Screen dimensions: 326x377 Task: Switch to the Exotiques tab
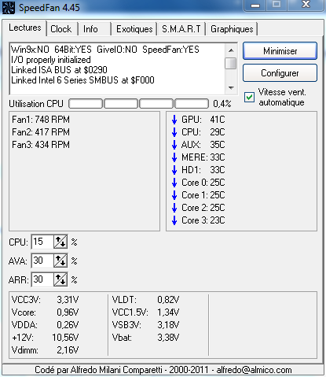(x=134, y=29)
